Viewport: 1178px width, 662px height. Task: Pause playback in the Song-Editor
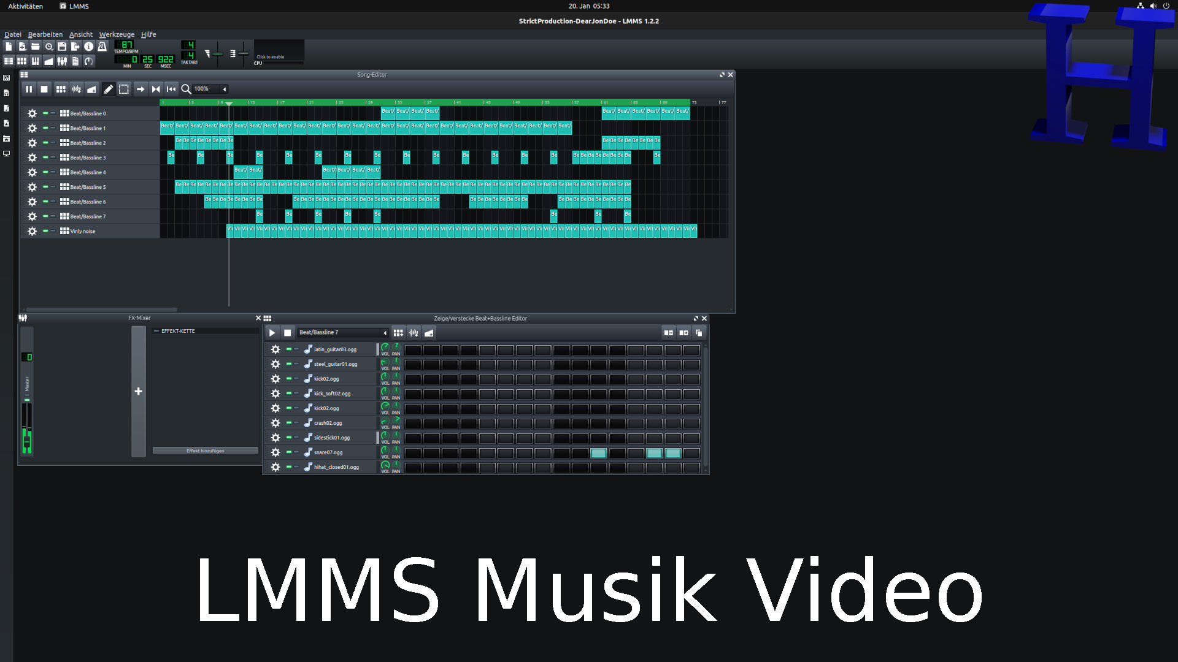pos(29,89)
